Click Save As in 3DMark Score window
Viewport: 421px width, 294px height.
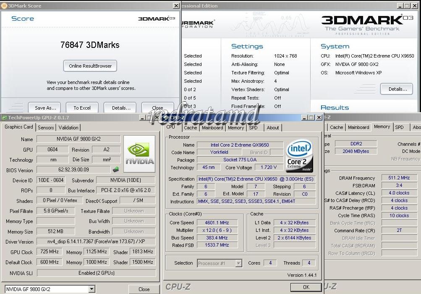point(44,108)
